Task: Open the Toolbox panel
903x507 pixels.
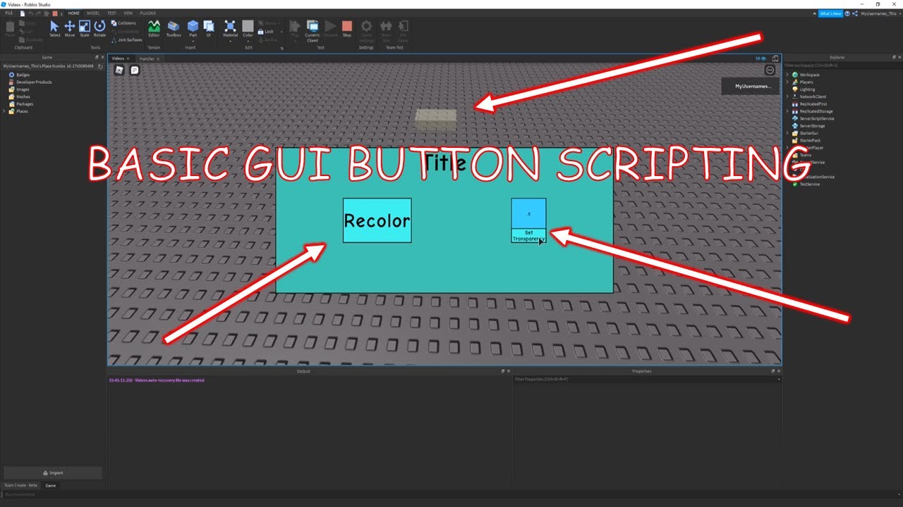Action: pos(174,28)
